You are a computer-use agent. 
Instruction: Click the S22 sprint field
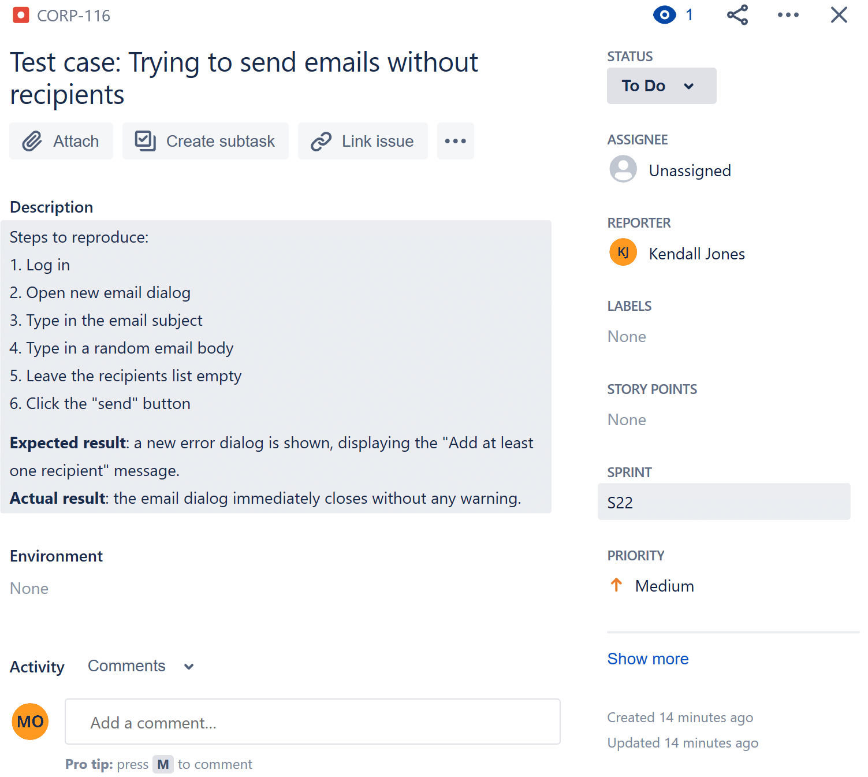point(724,501)
